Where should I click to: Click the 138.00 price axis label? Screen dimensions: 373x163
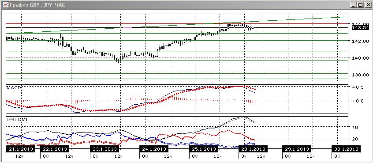click(x=361, y=75)
